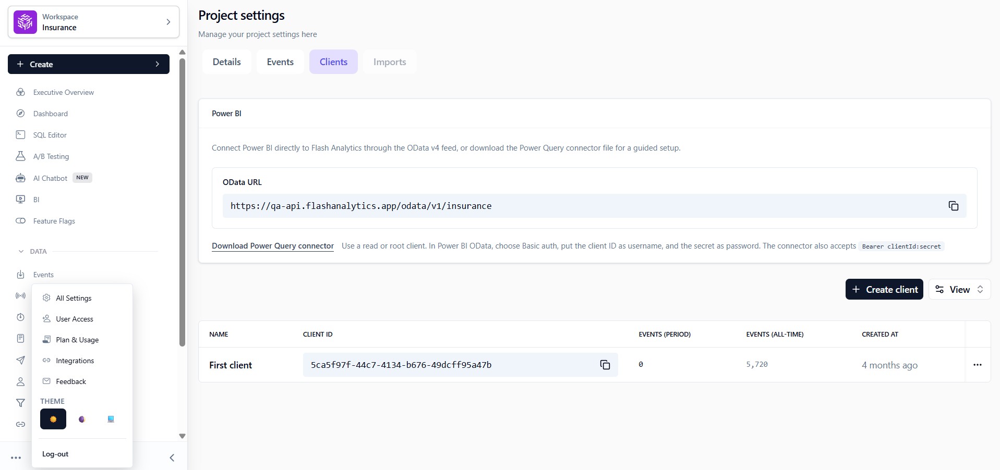Image resolution: width=1000 pixels, height=470 pixels.
Task: Download Power Query connector link
Action: [273, 246]
